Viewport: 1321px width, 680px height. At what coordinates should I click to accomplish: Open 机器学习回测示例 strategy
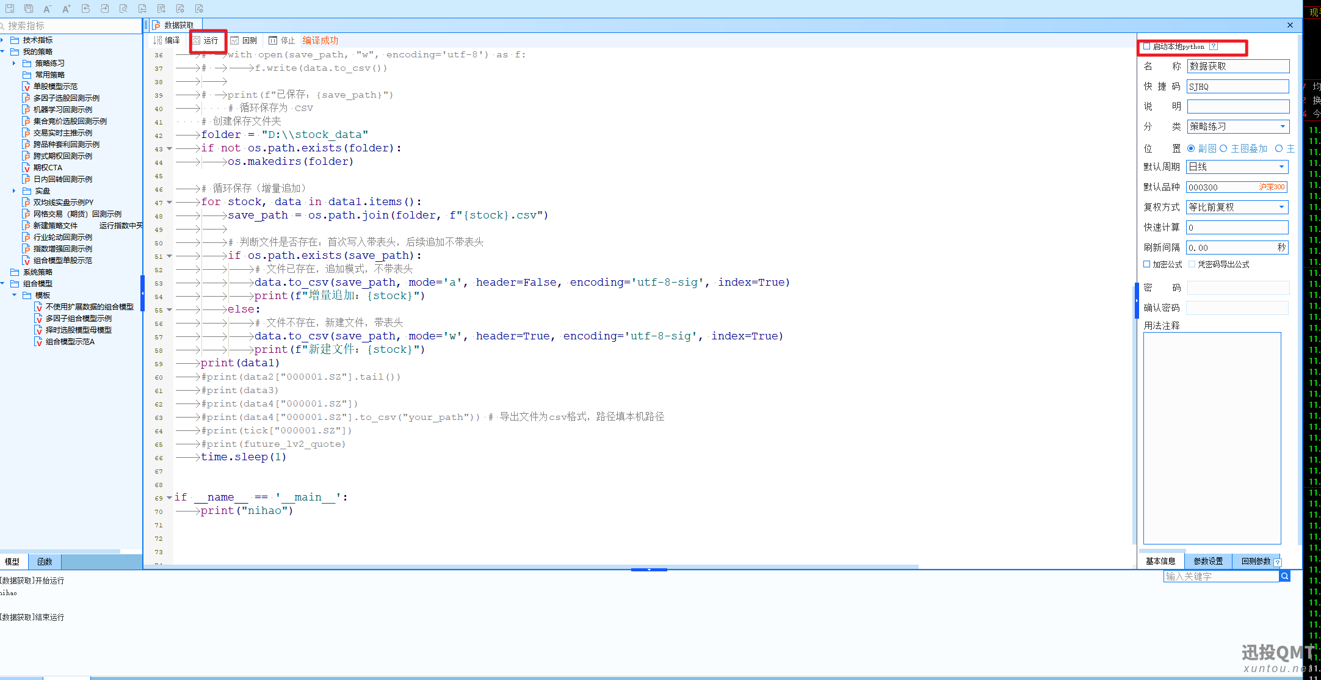coord(62,110)
